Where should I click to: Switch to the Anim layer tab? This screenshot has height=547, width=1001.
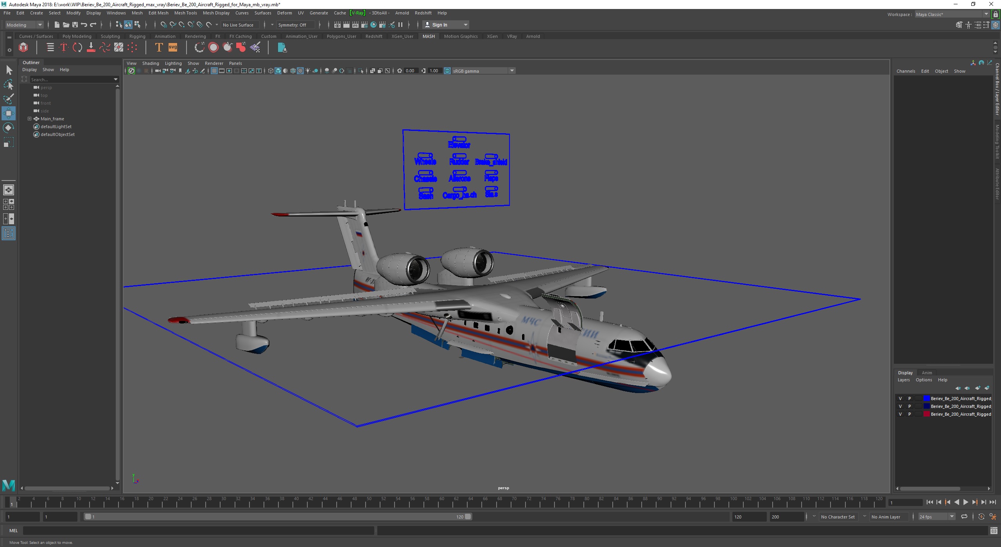tap(927, 373)
